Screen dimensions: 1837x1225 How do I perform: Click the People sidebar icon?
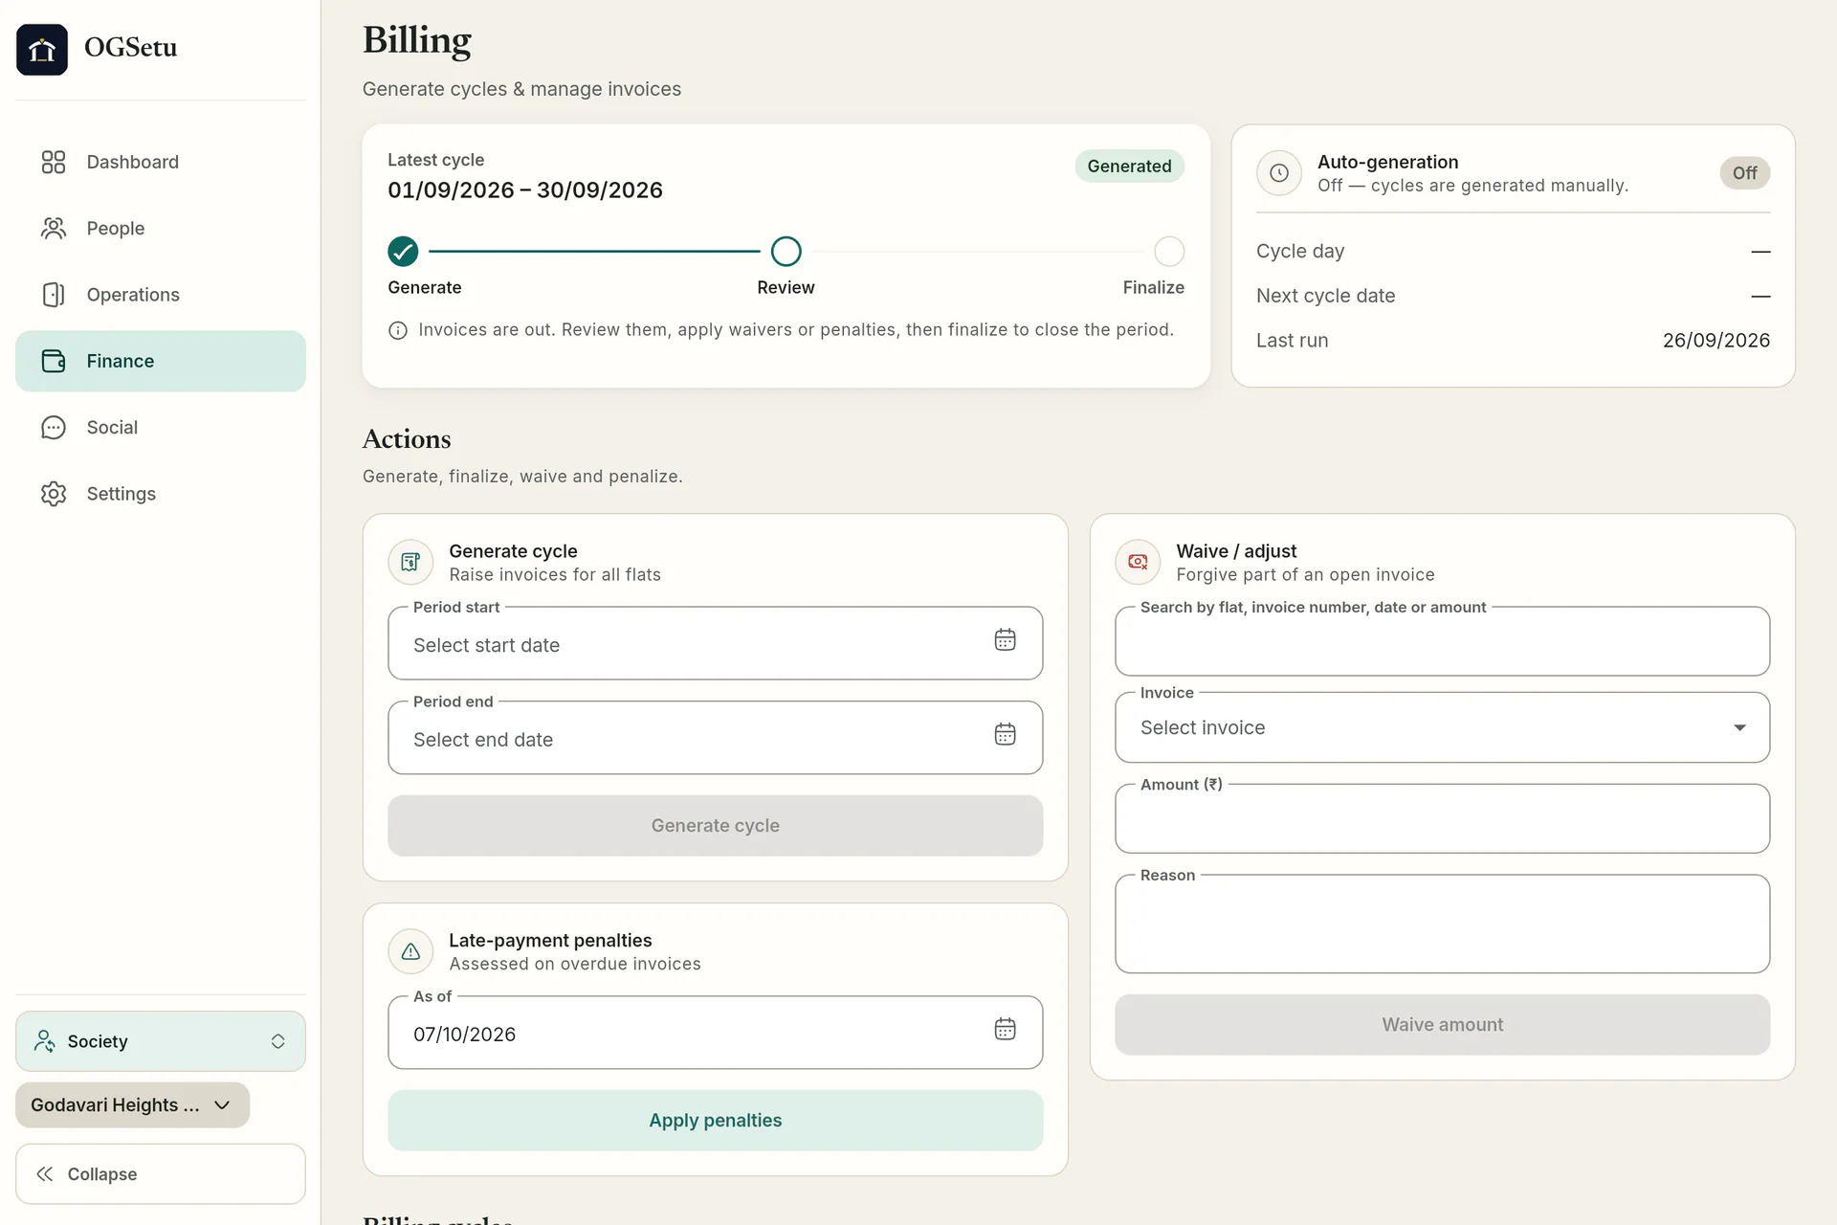[x=54, y=228]
